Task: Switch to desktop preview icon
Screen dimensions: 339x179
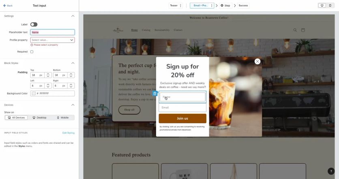Action: coord(322,5)
